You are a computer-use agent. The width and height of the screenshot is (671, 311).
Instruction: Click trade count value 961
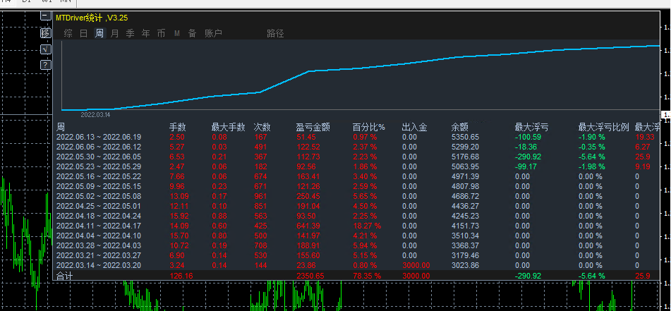coord(260,196)
